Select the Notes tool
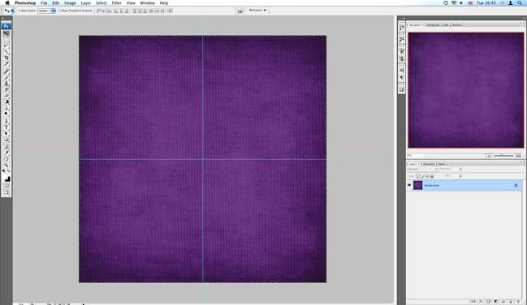This screenshot has height=305, width=527. pos(6,147)
